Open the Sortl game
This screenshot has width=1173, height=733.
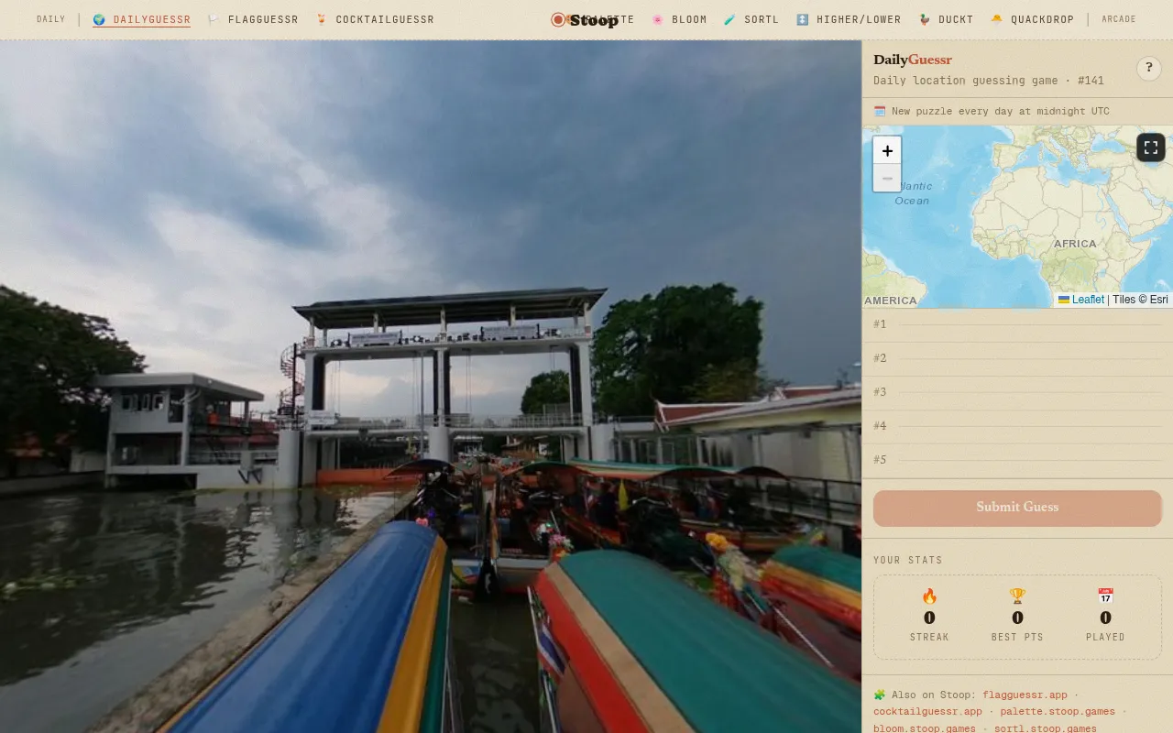[751, 19]
